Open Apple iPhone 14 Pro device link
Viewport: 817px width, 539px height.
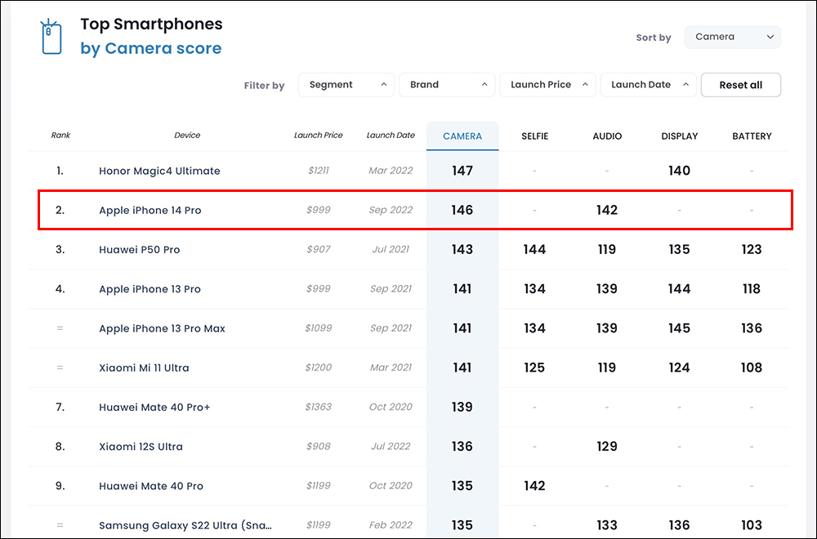pyautogui.click(x=150, y=211)
